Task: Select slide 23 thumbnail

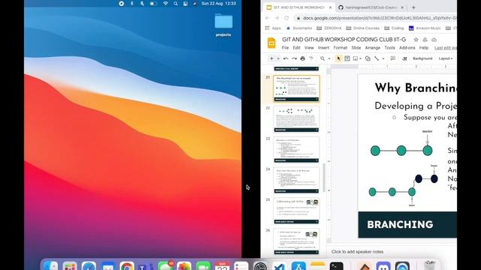Action: pyautogui.click(x=296, y=150)
